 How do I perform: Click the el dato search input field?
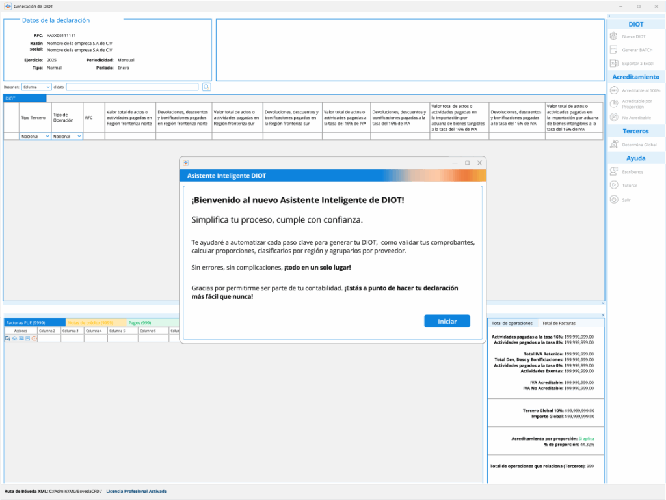[x=132, y=87]
